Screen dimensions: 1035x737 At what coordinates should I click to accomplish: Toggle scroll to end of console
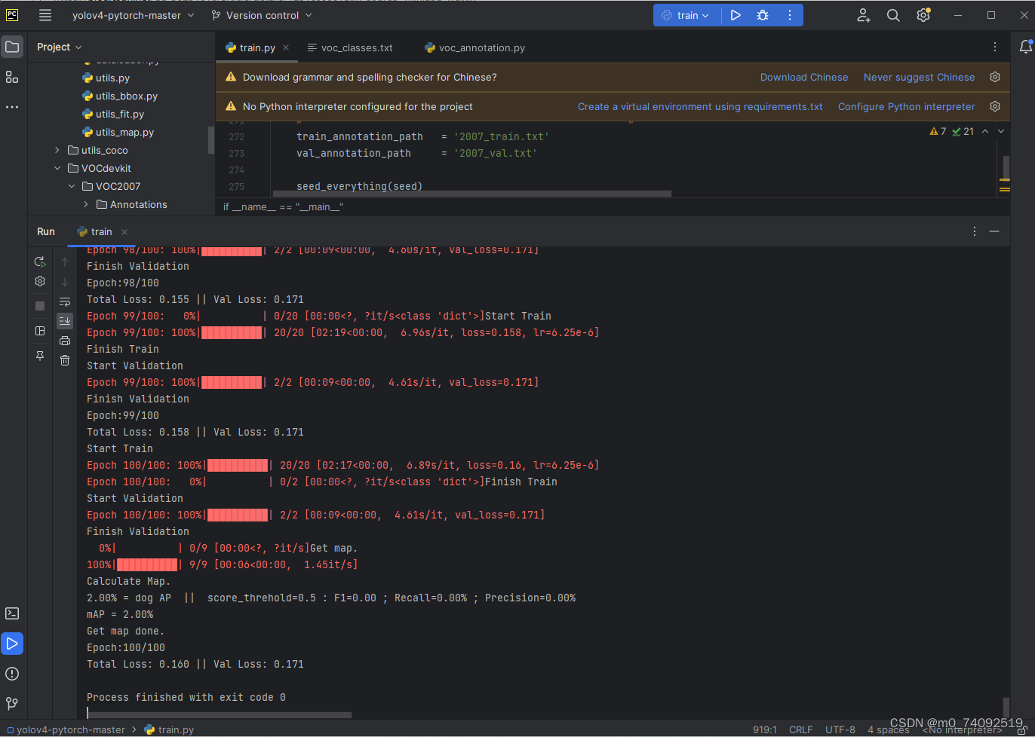(65, 321)
